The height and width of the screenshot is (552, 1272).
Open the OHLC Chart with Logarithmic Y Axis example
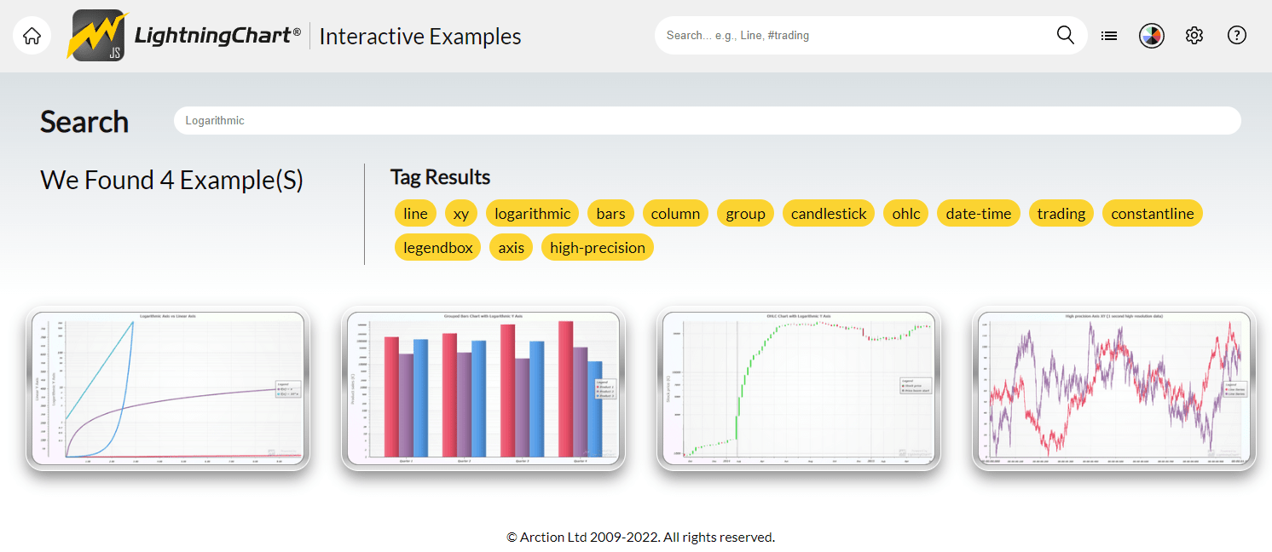point(798,389)
